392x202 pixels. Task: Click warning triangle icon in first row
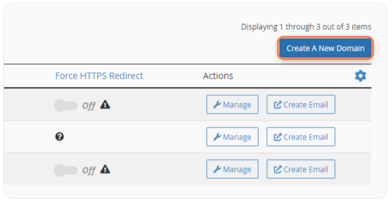click(105, 105)
